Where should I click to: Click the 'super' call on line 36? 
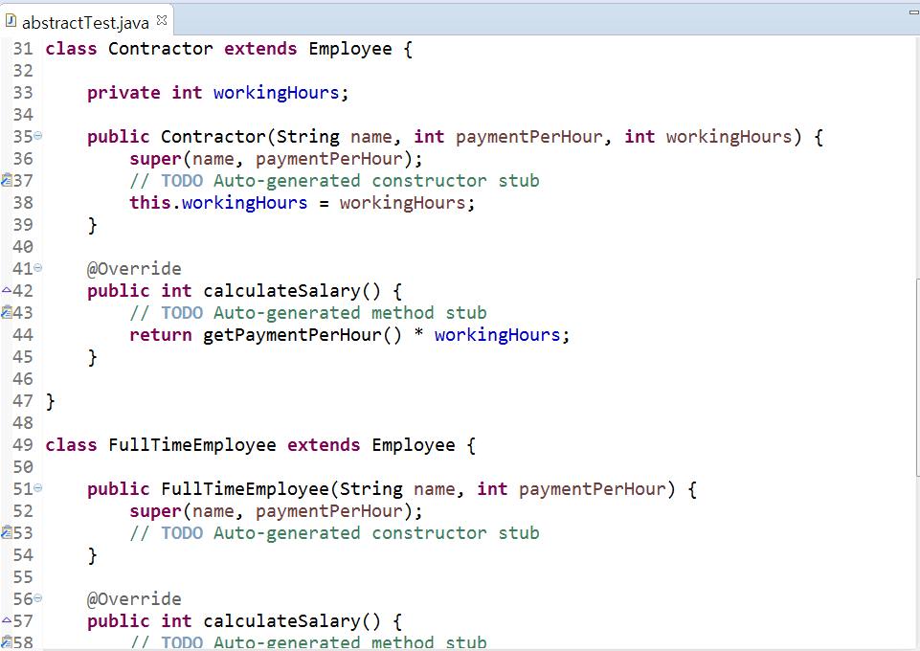pyautogui.click(x=155, y=159)
